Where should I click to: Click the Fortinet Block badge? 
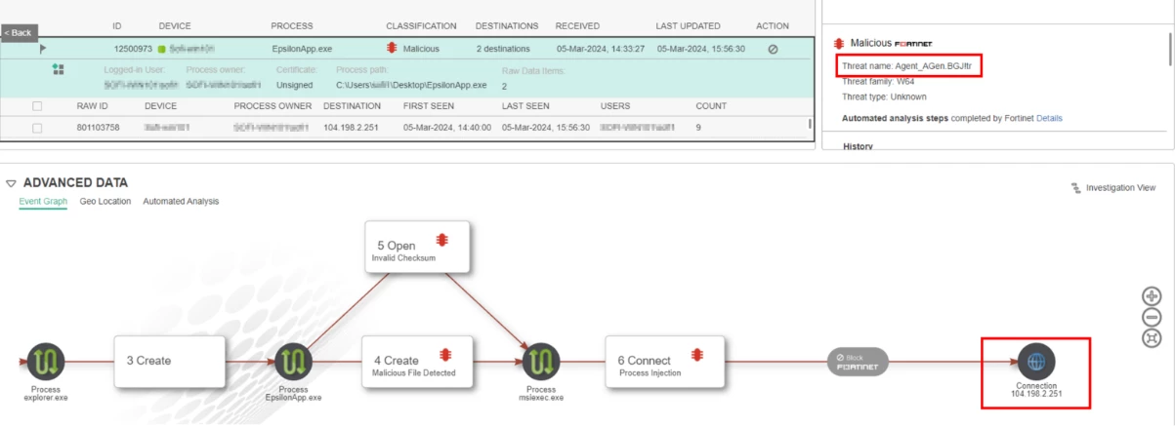(x=859, y=362)
